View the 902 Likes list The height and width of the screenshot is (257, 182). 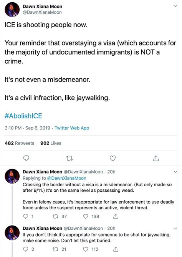click(x=51, y=143)
